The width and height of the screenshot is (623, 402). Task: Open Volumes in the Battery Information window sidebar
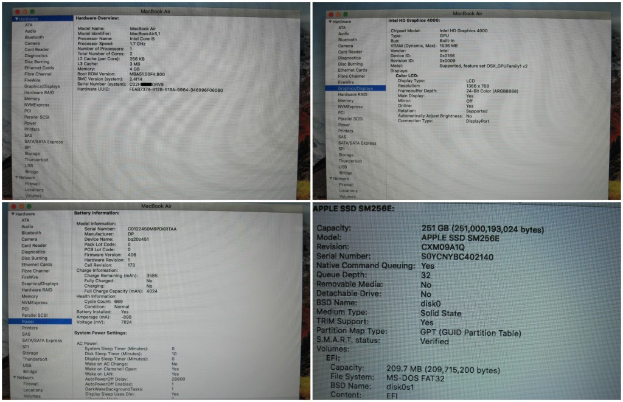click(x=32, y=396)
